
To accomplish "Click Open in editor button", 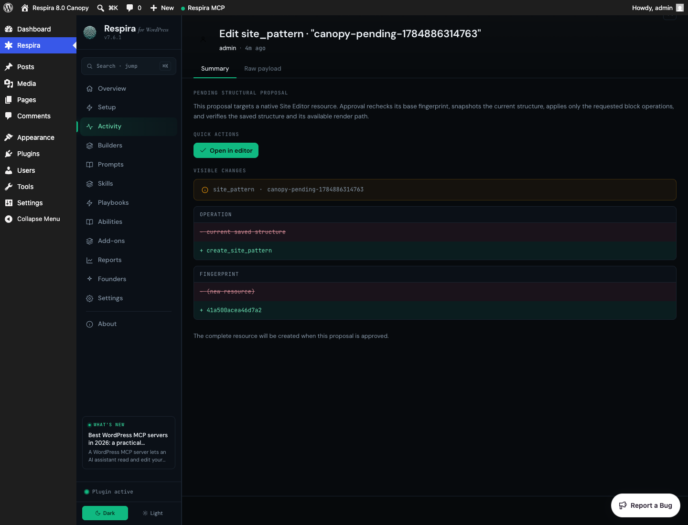I will (226, 150).
